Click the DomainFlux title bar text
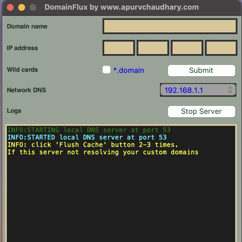This screenshot has width=242, height=242. [122, 7]
